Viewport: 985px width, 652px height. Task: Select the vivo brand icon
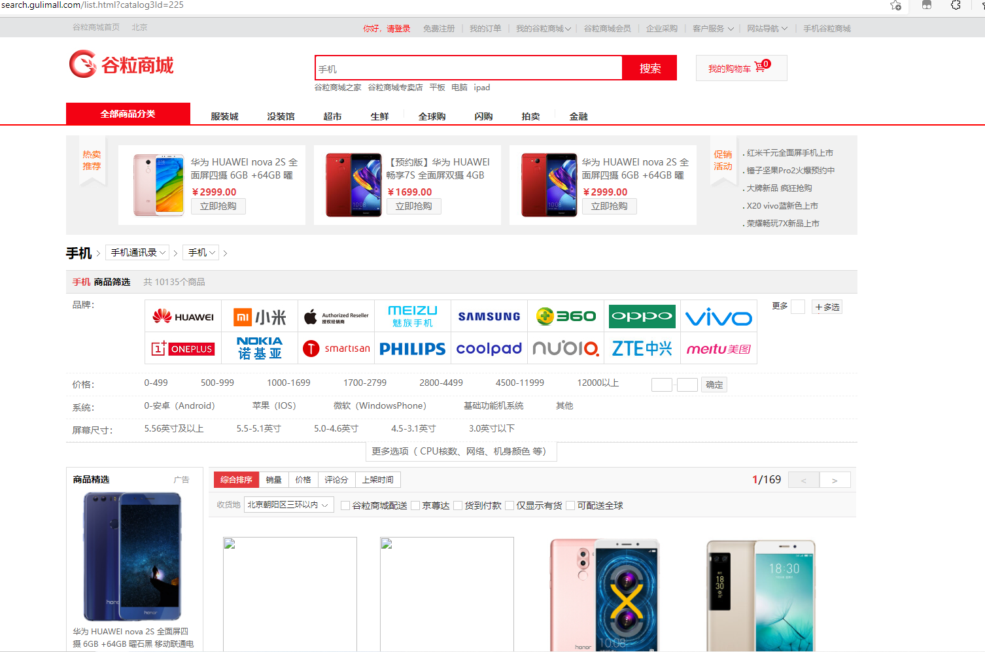(718, 316)
